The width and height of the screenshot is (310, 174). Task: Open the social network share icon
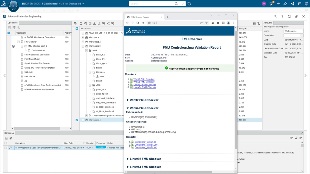(292, 4)
